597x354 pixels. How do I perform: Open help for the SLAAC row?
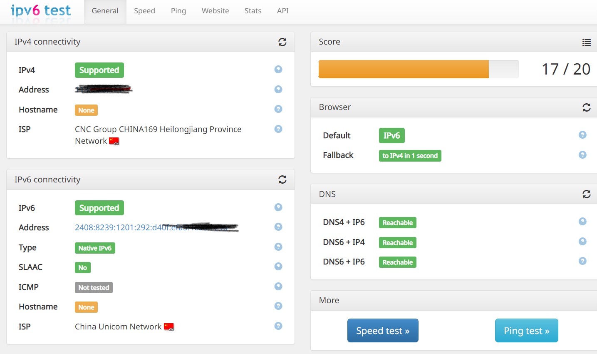coord(278,267)
